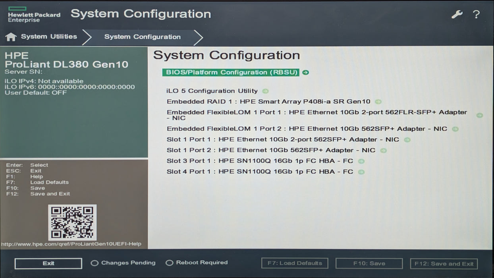Click the F7: Load Defaults button
Screen dimensions: 494x278
pyautogui.click(x=295, y=263)
